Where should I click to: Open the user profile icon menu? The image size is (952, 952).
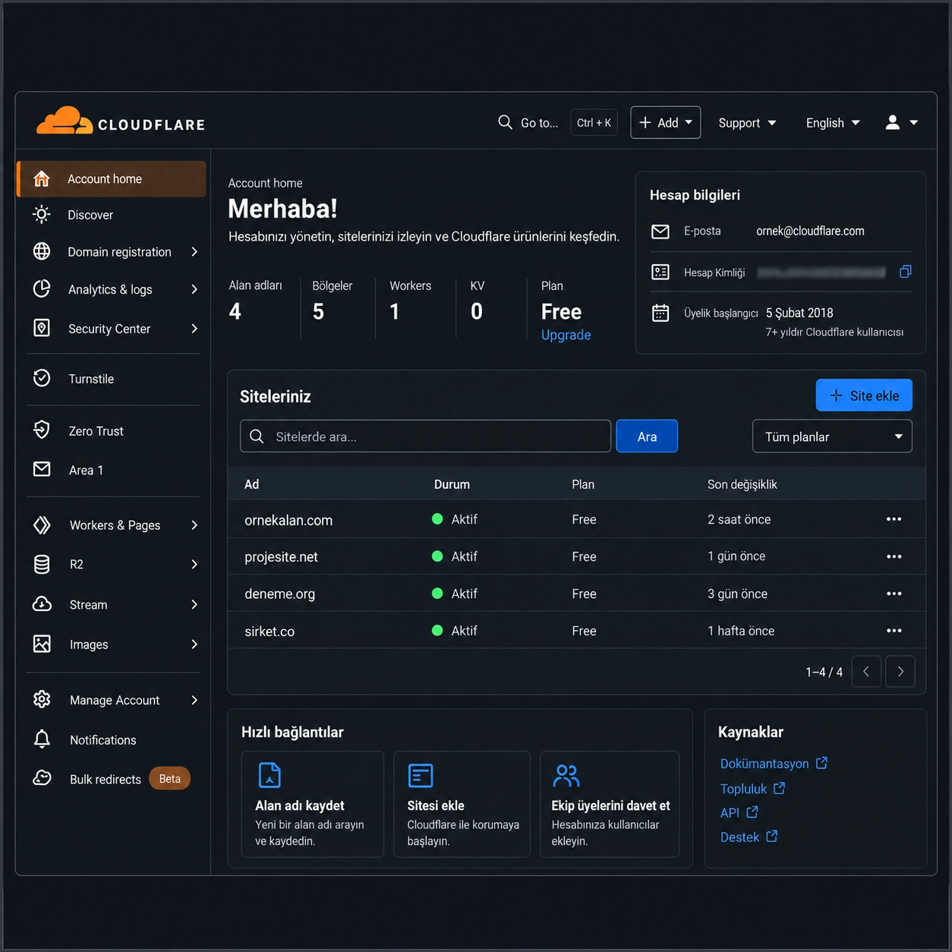901,122
